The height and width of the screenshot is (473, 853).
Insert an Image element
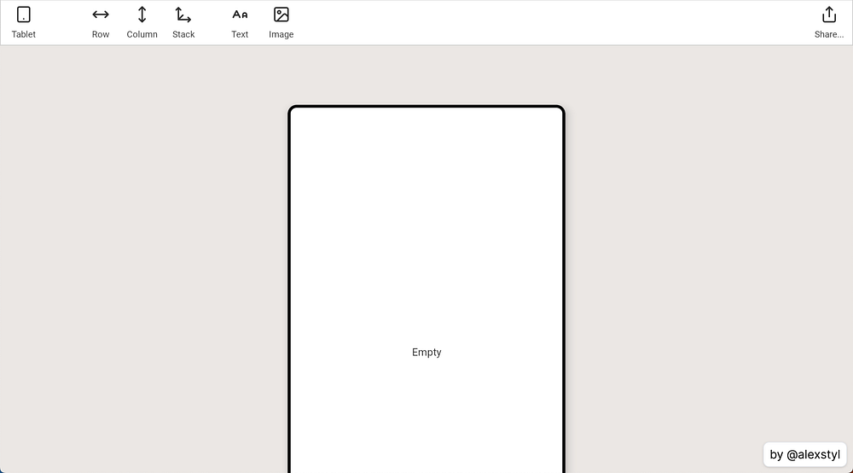[x=281, y=22]
